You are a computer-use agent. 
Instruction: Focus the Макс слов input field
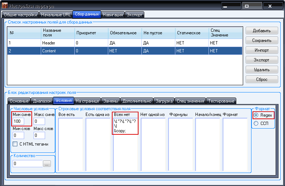click(x=39, y=135)
